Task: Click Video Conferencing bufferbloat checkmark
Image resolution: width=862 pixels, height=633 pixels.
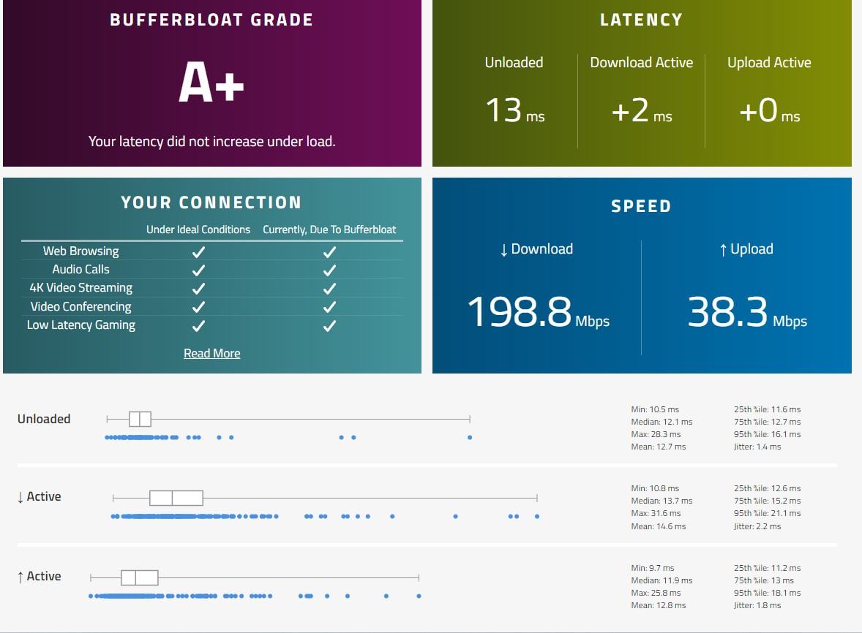Action: click(x=329, y=307)
